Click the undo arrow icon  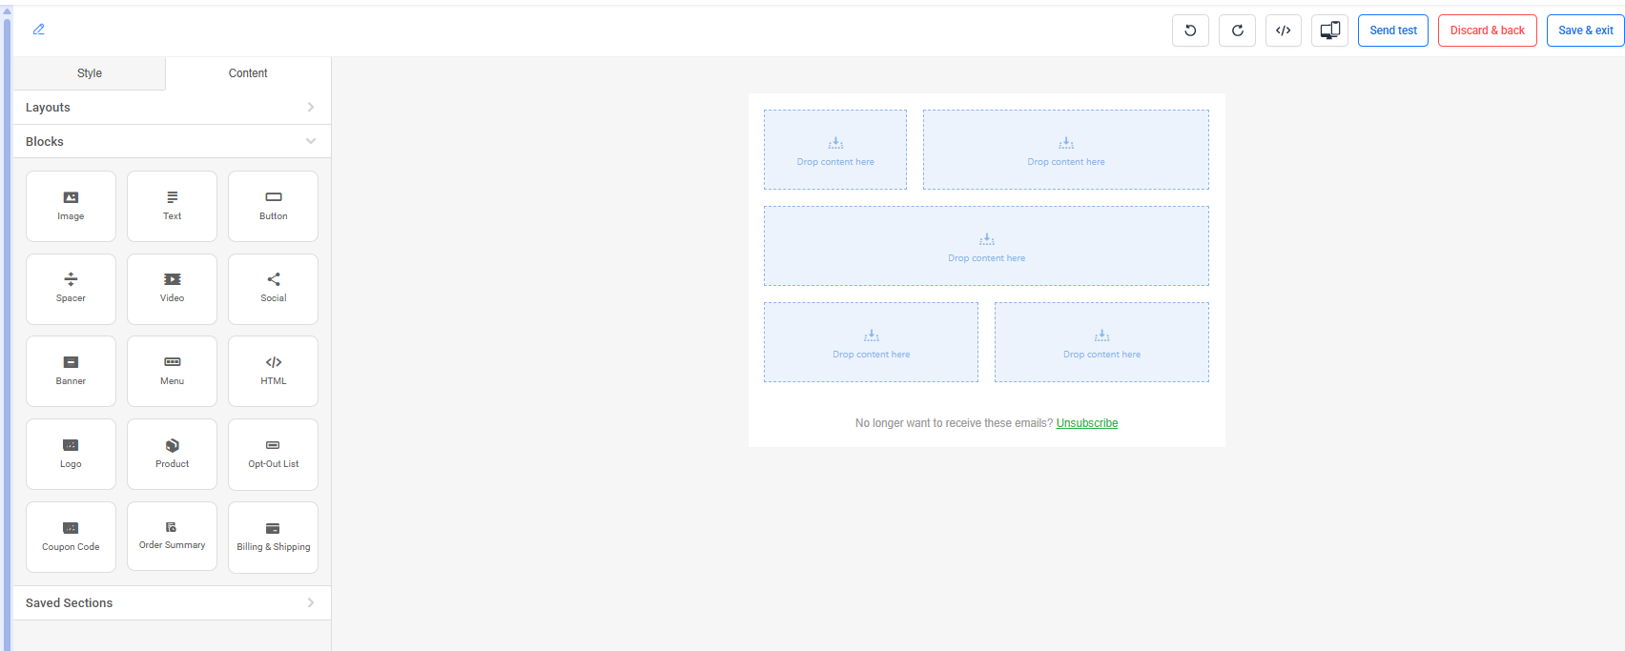coord(1190,31)
